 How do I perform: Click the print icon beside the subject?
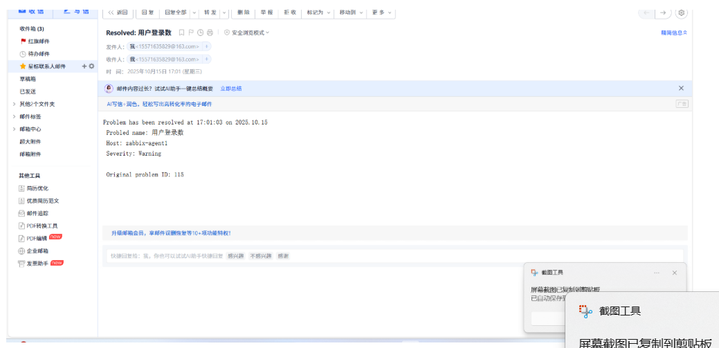(x=210, y=33)
